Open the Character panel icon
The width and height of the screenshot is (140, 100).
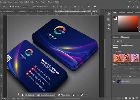[109, 25]
